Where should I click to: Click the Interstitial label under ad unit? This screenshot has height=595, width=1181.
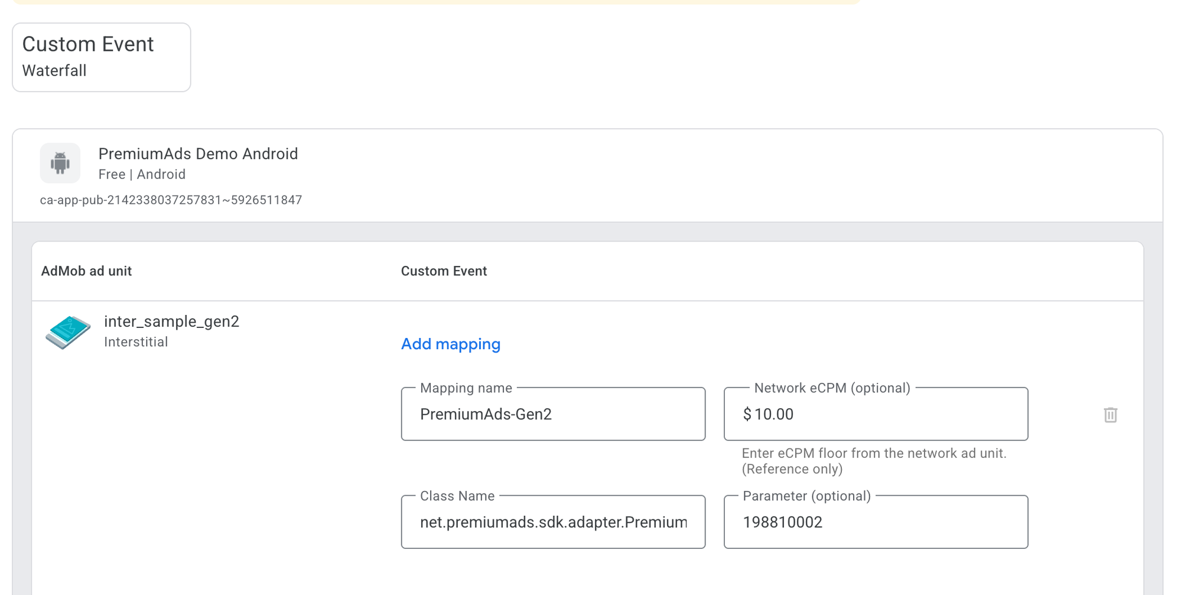[136, 342]
